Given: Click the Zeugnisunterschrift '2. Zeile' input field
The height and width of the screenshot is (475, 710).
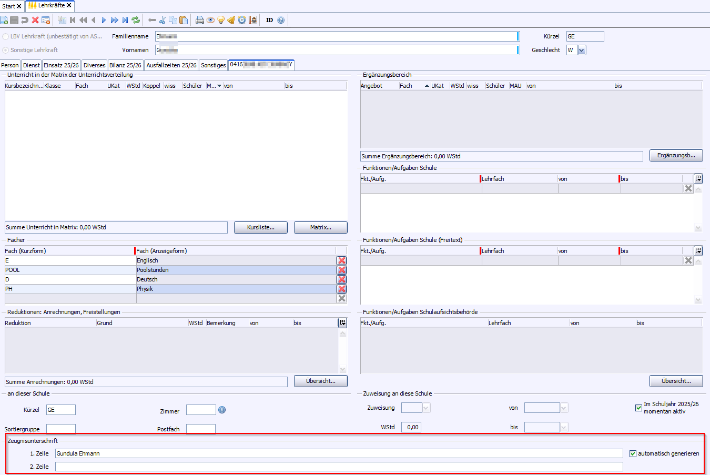Looking at the screenshot, I should [x=339, y=467].
